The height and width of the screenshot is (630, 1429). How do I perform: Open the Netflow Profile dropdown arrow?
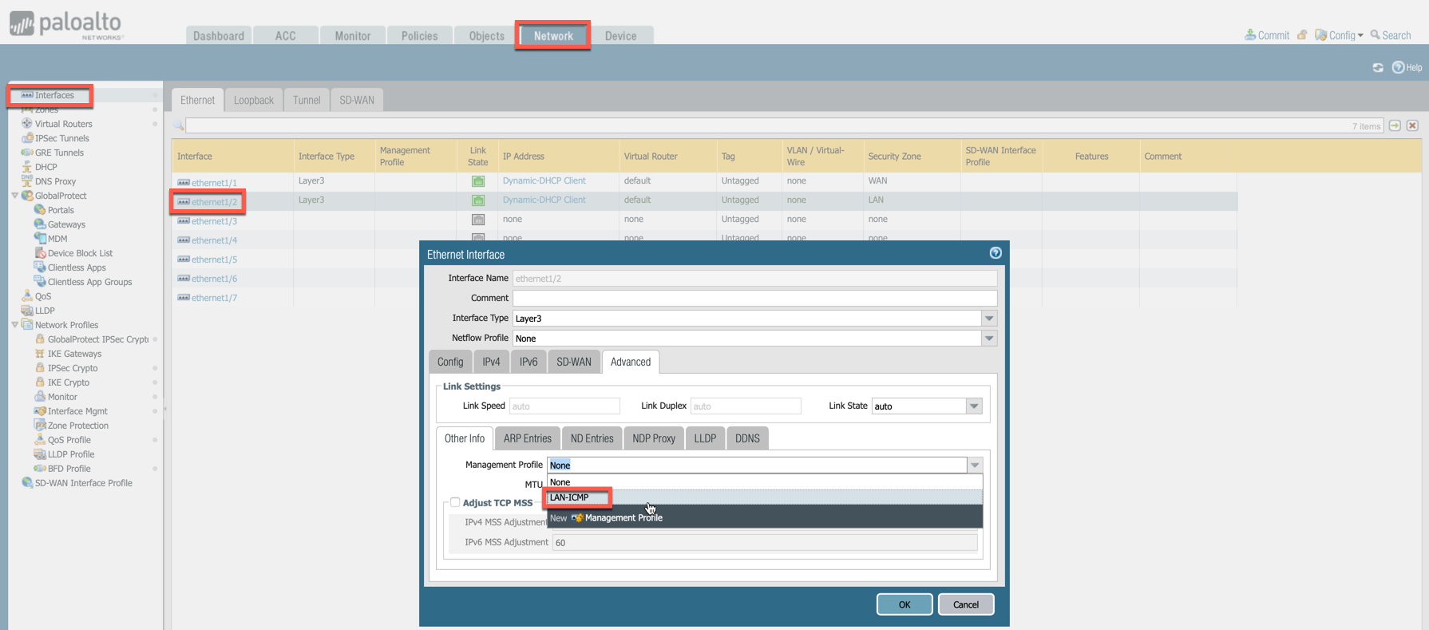(989, 339)
